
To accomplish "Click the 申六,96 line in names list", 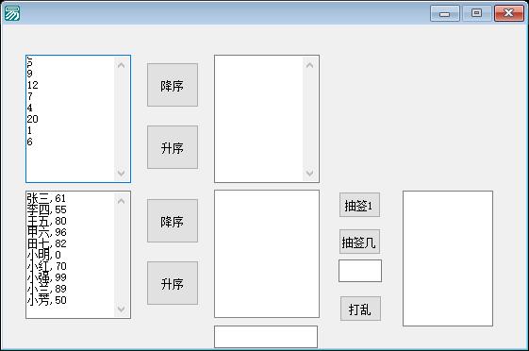I will click(x=46, y=232).
